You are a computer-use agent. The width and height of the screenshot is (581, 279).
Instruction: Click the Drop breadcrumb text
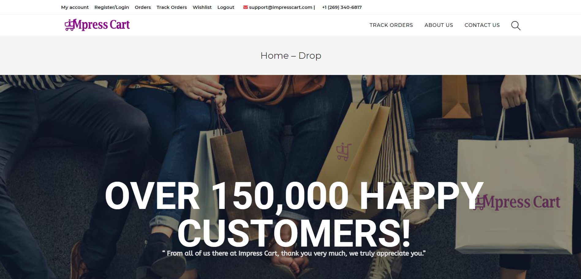coord(310,56)
